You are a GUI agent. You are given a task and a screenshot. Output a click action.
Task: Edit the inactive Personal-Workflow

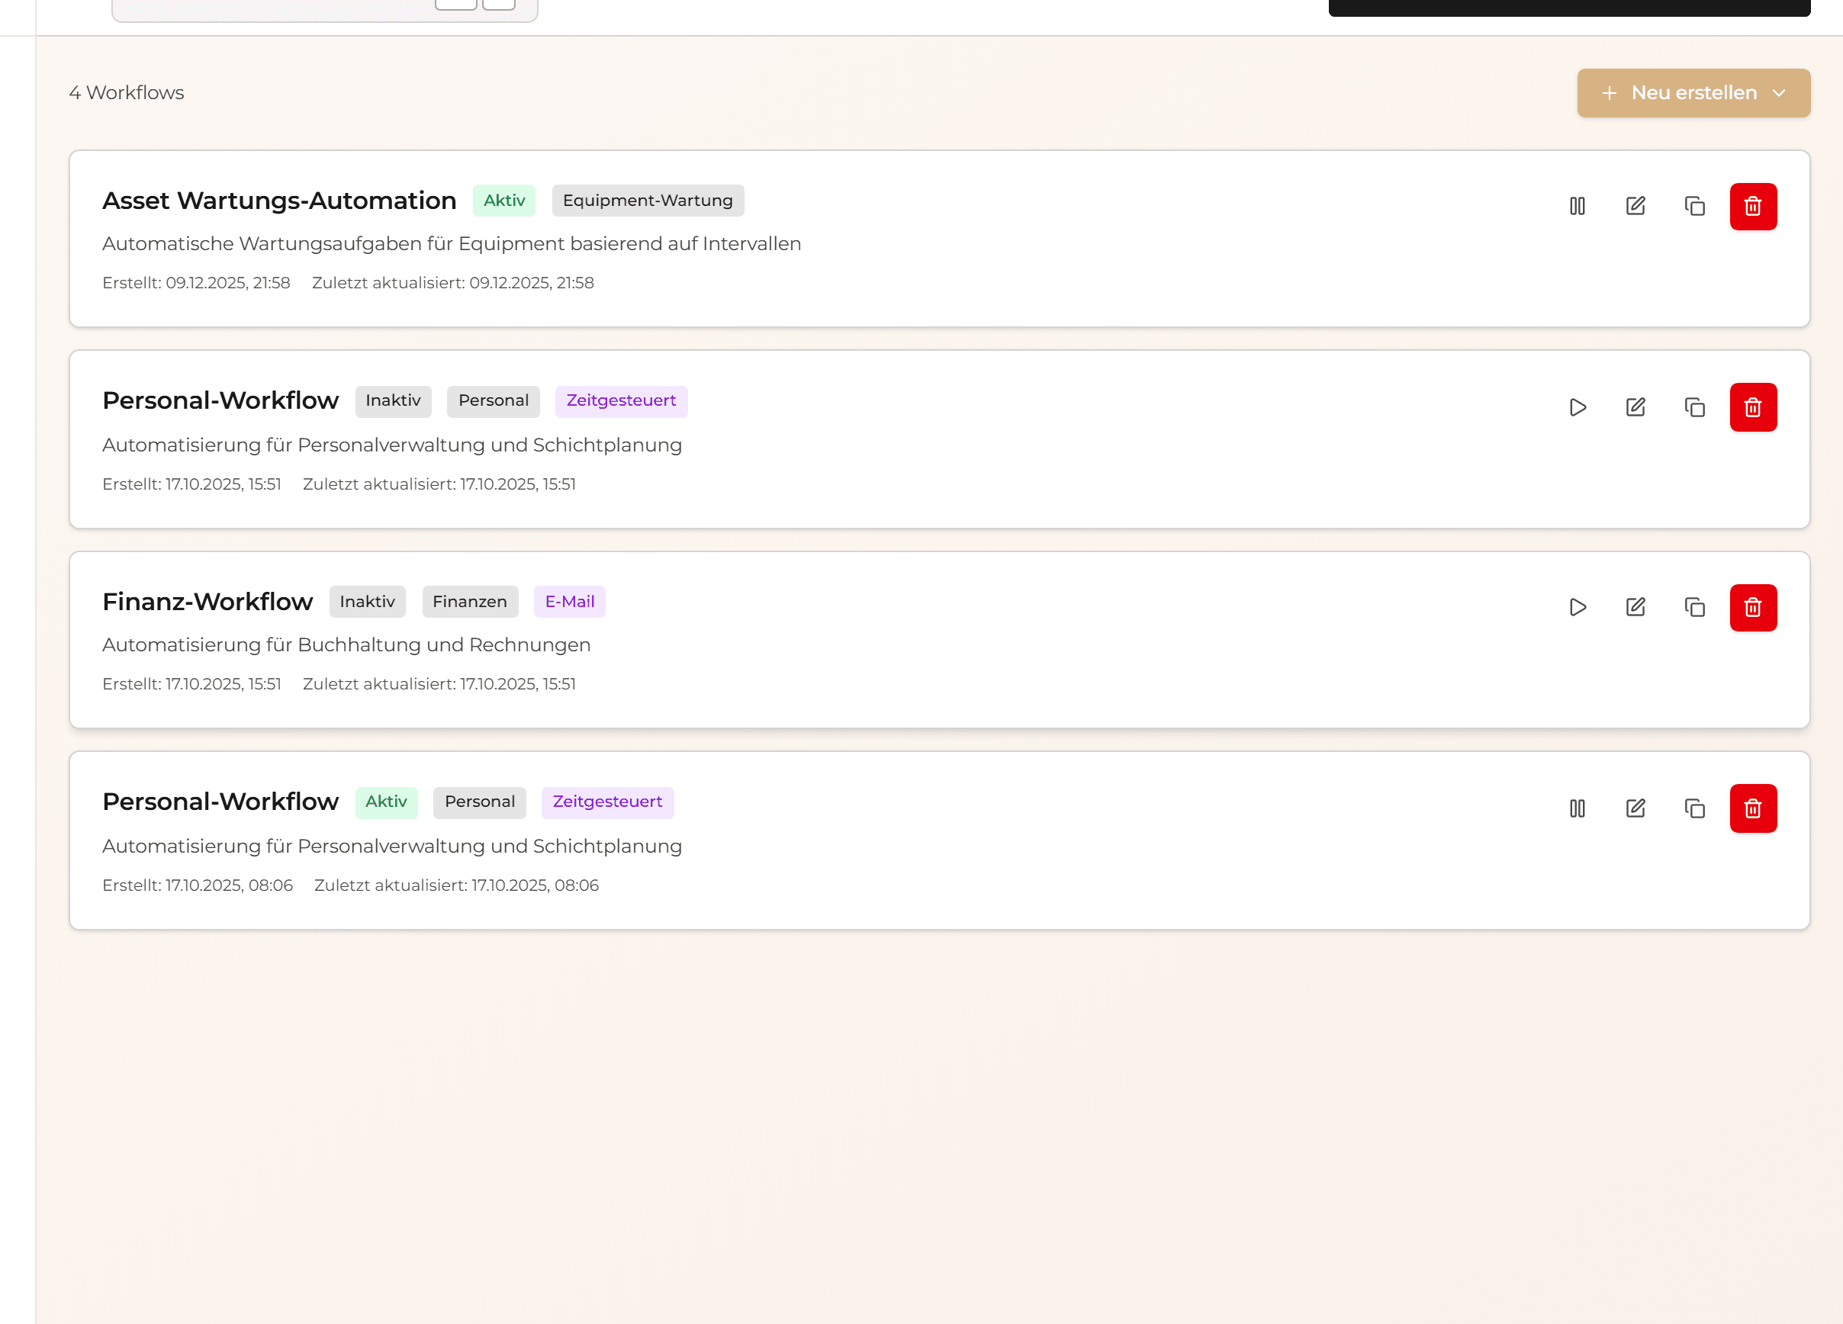(1636, 407)
